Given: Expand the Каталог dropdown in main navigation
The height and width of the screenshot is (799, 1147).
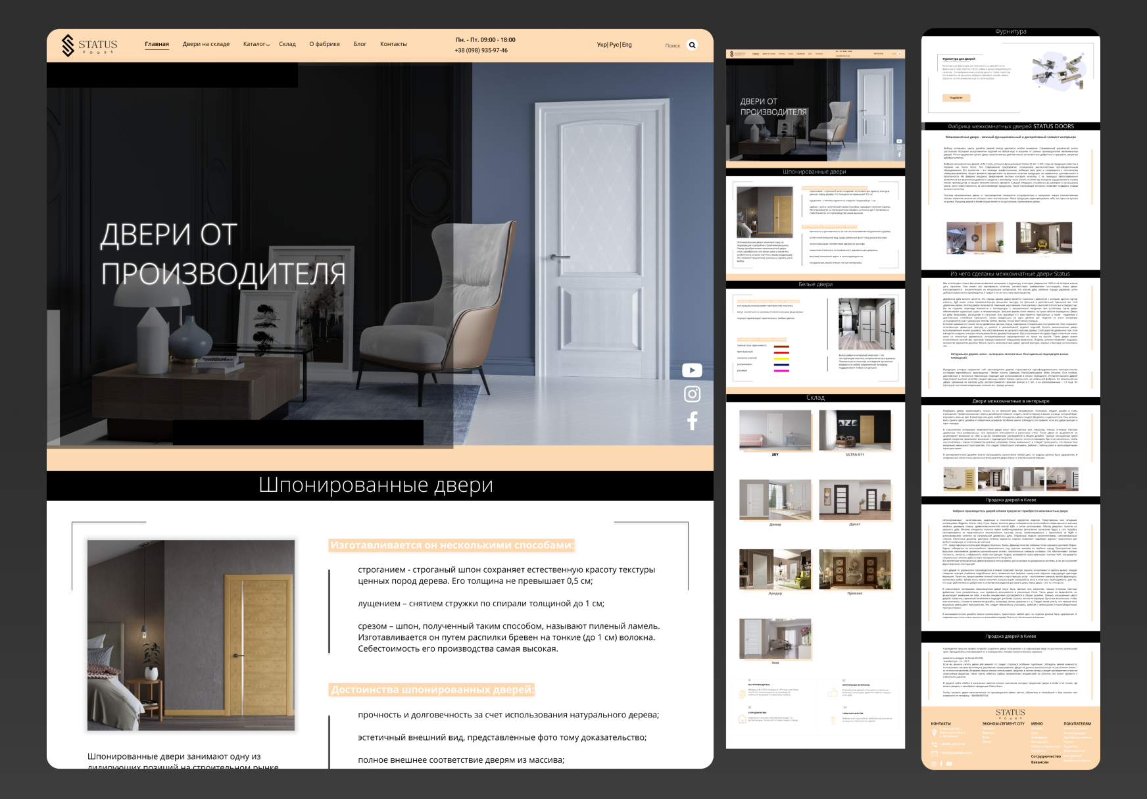Looking at the screenshot, I should [x=256, y=44].
